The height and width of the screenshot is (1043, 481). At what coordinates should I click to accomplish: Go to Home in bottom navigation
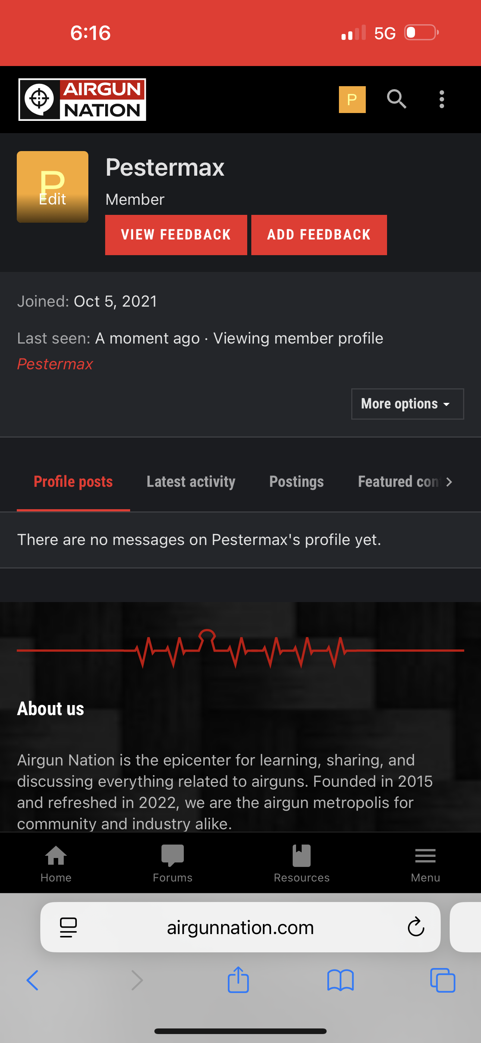click(x=56, y=864)
